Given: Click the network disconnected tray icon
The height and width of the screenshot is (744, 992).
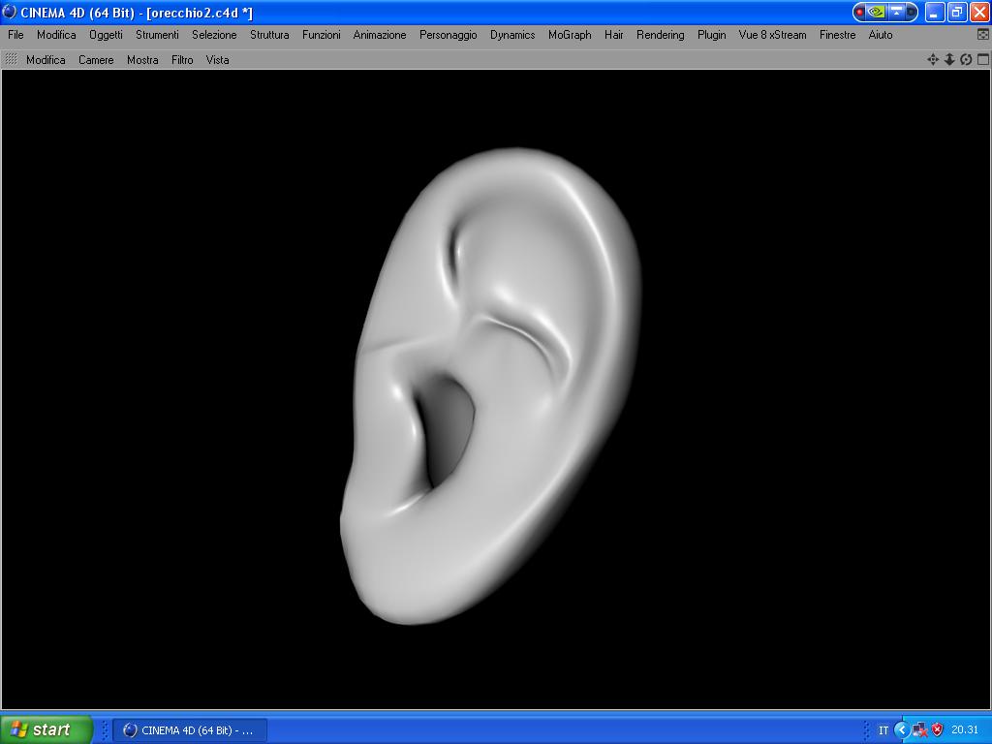Looking at the screenshot, I should pos(920,729).
